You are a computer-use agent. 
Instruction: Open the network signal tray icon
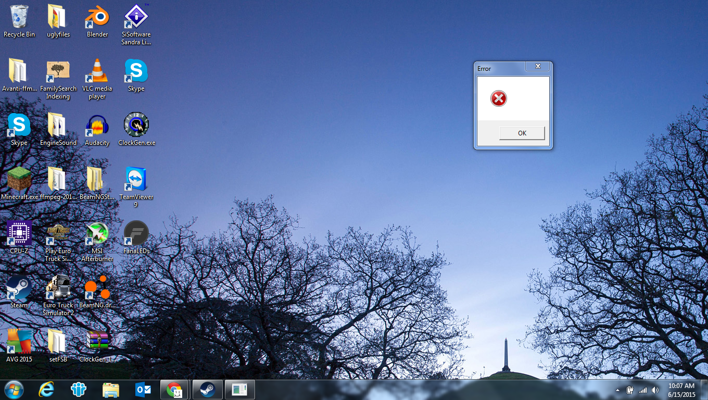click(x=643, y=390)
